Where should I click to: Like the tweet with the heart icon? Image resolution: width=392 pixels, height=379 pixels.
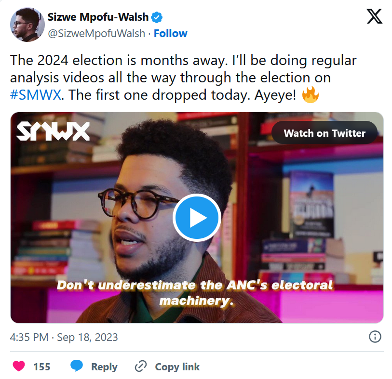tap(19, 366)
